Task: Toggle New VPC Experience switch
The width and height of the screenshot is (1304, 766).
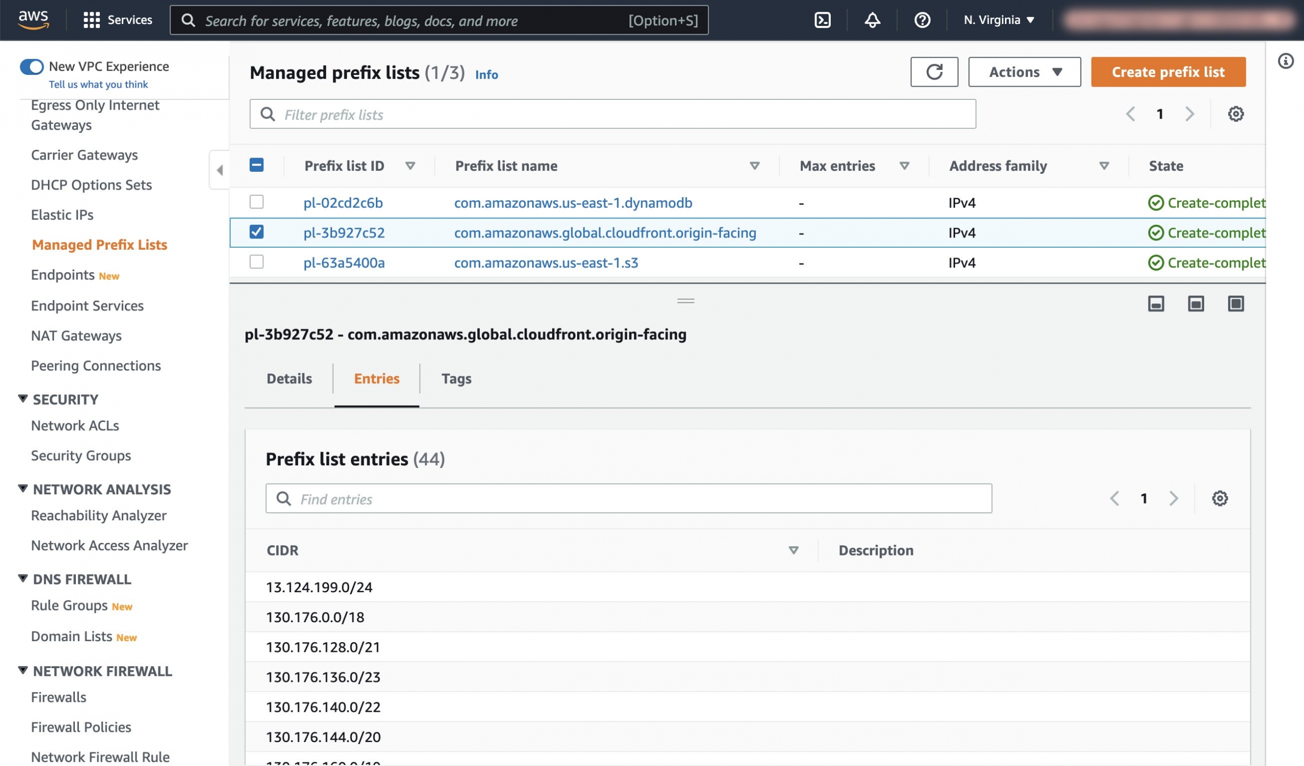Action: (x=32, y=66)
